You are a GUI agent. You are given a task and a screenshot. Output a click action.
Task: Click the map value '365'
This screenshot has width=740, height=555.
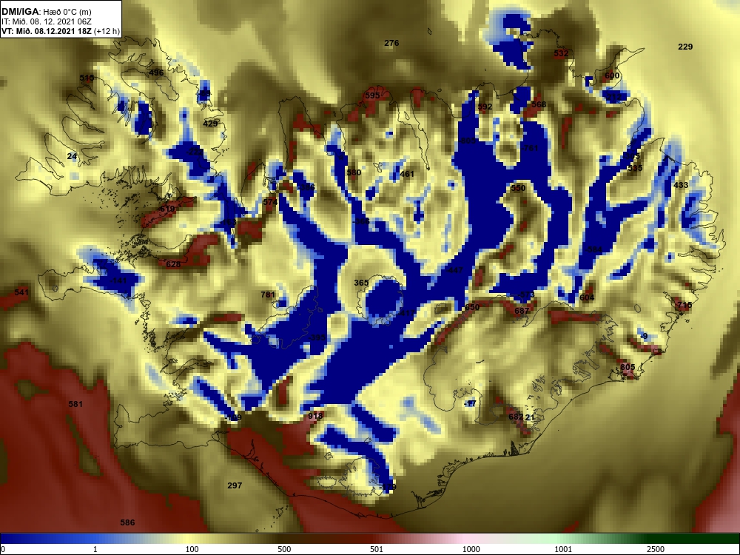tap(361, 283)
